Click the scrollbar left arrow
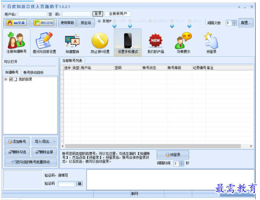 point(62,146)
